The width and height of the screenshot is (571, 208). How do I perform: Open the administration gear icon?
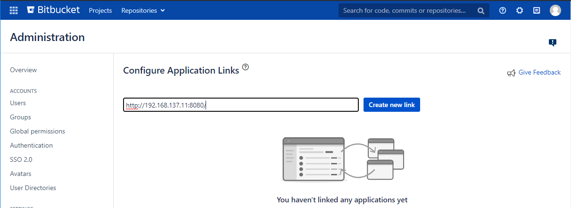pos(520,10)
